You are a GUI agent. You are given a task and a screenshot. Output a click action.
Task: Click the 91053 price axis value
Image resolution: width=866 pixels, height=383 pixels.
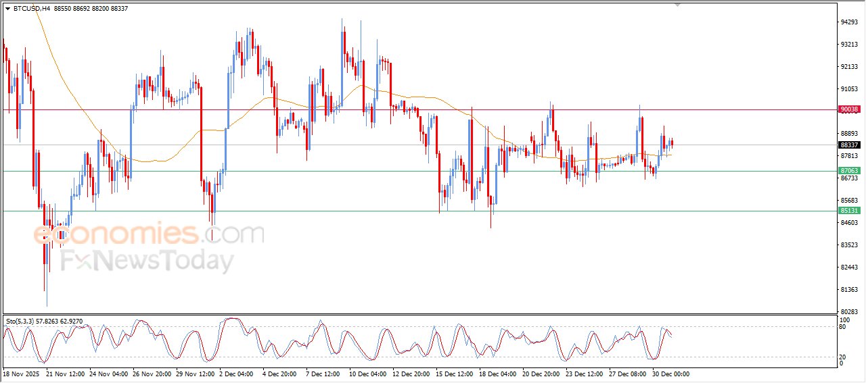849,89
